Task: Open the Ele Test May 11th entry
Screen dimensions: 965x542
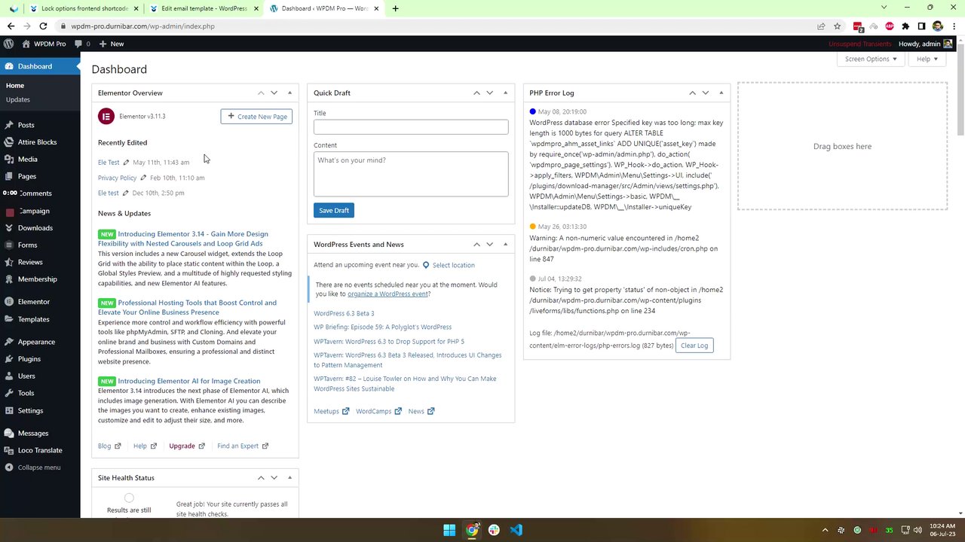Action: pyautogui.click(x=109, y=163)
